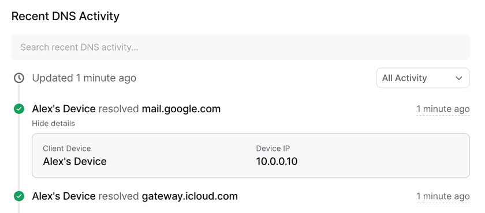Focus the Search recent DNS activity field
Screen dimensions: 485x213
(x=240, y=47)
